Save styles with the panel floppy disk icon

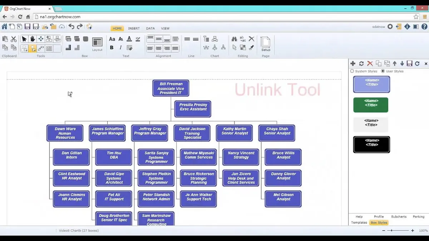pos(410,64)
